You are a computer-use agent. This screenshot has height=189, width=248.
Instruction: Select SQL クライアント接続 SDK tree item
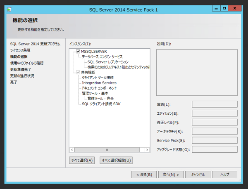point(101,104)
